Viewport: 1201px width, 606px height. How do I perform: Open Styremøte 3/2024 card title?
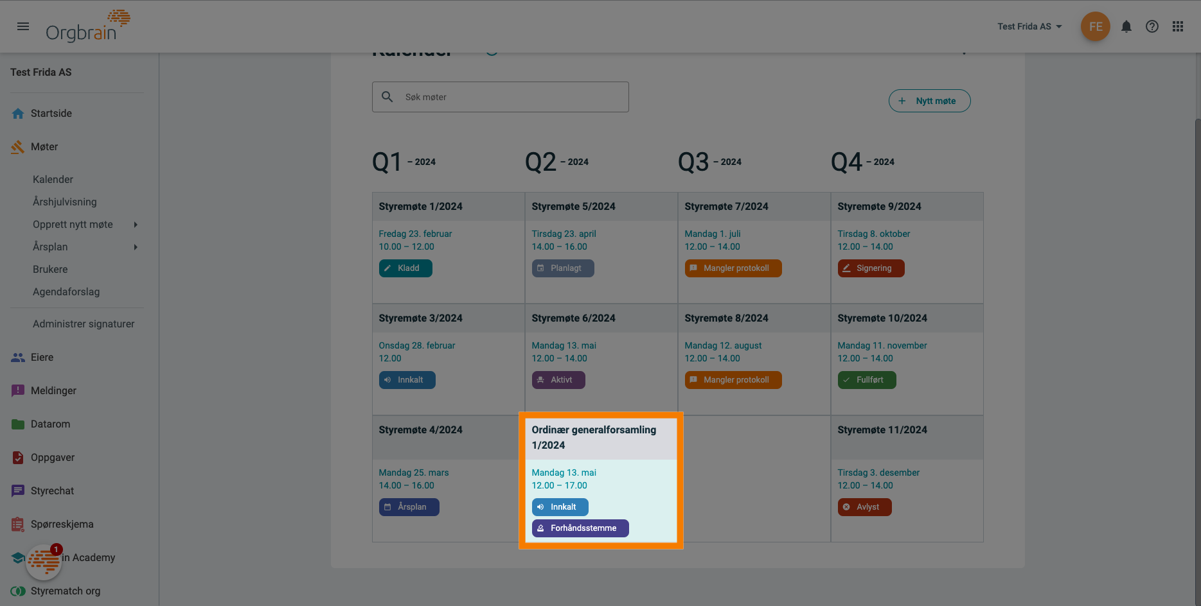click(421, 318)
